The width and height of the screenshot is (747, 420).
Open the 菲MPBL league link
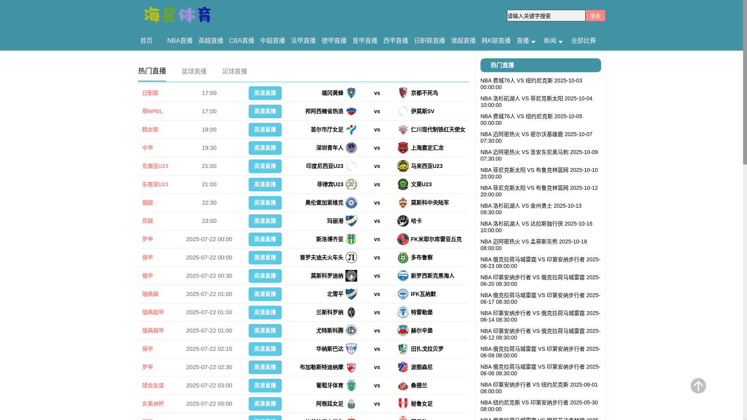pos(152,111)
